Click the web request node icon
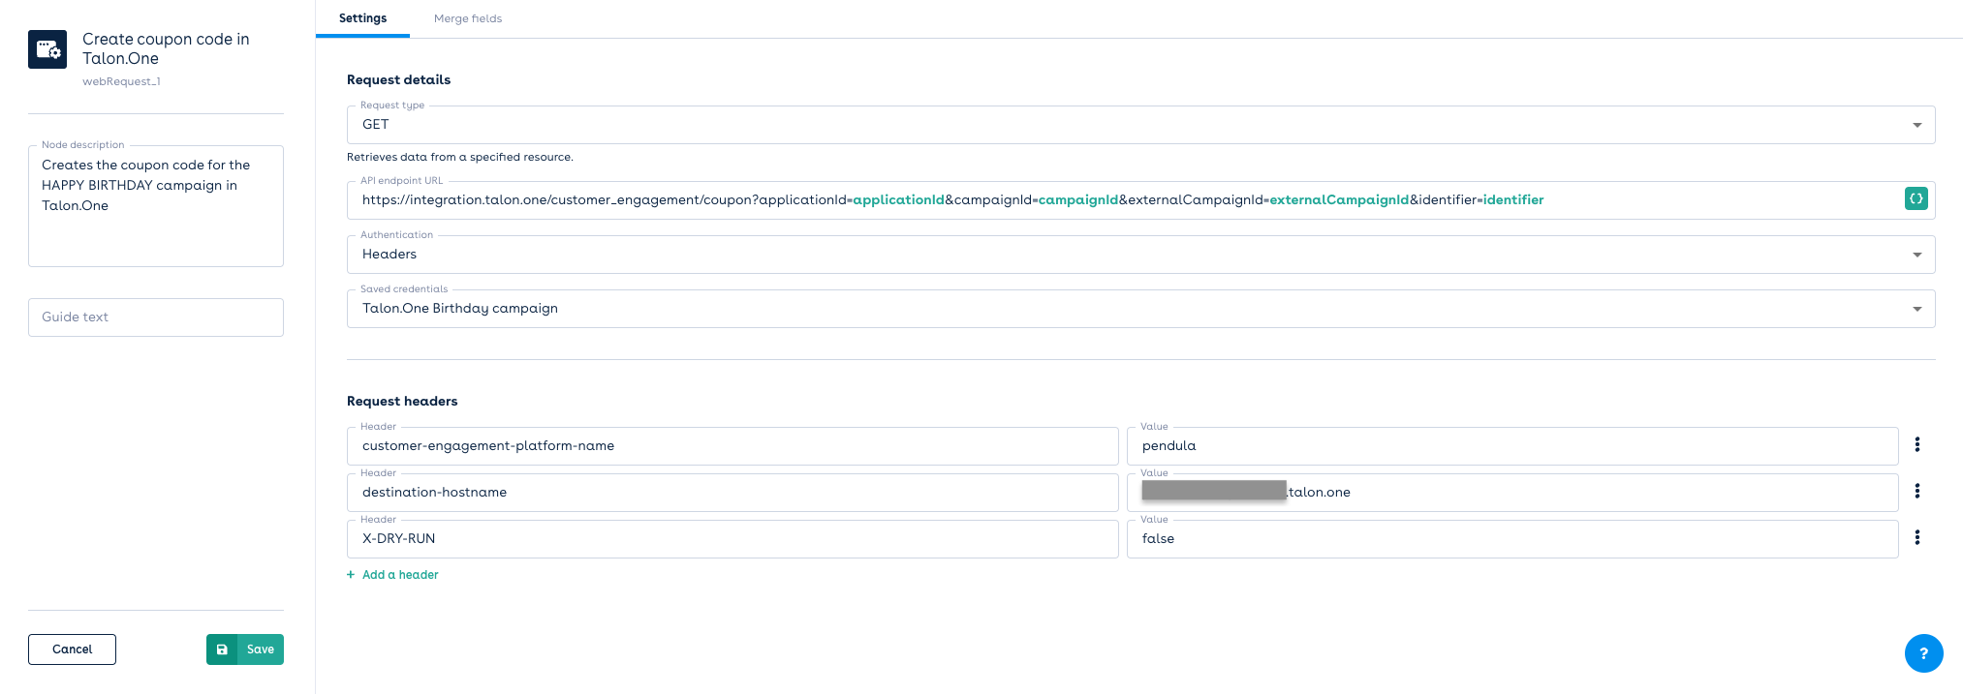This screenshot has height=694, width=1963. click(47, 49)
